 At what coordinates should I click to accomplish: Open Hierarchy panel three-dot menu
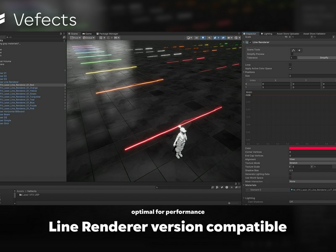(x=64, y=34)
